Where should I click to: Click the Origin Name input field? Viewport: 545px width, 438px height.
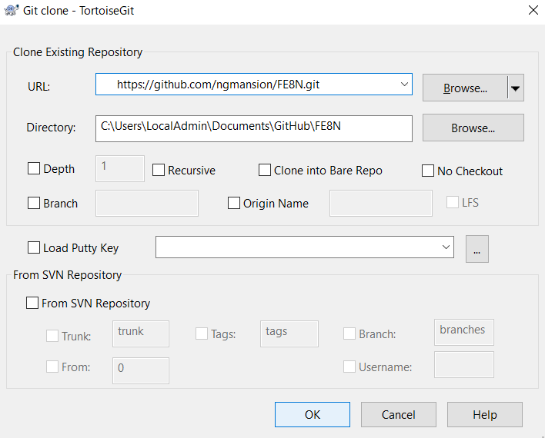[381, 203]
